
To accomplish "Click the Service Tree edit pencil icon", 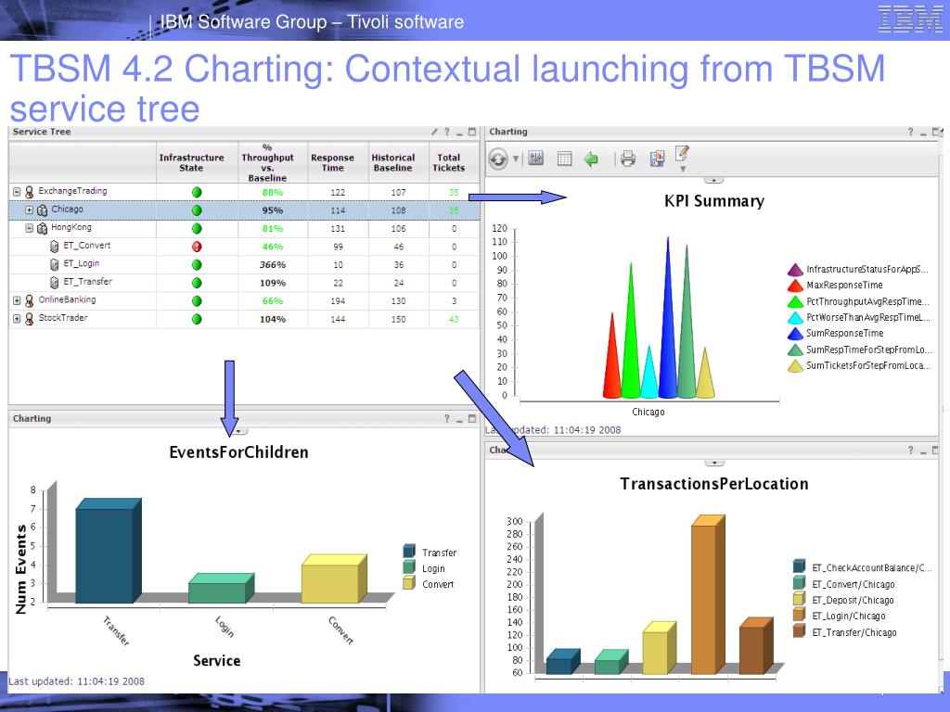I will [x=434, y=132].
